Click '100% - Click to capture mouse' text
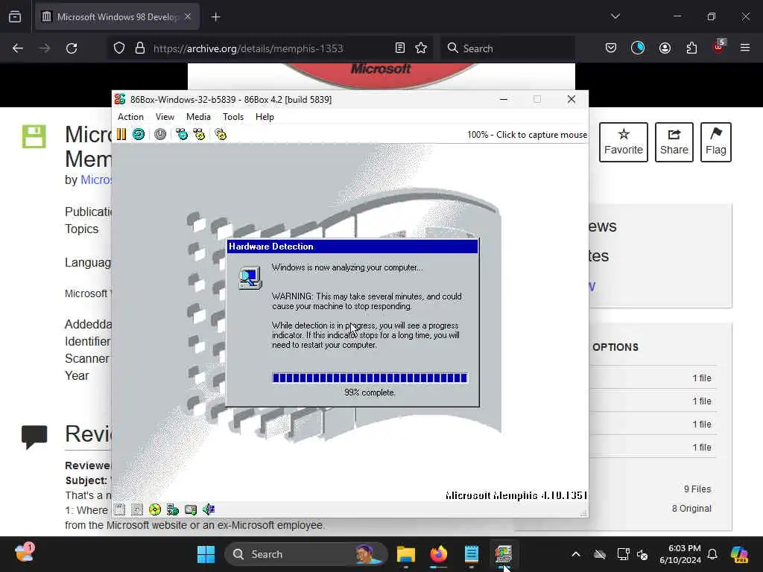This screenshot has width=763, height=572. tap(527, 135)
